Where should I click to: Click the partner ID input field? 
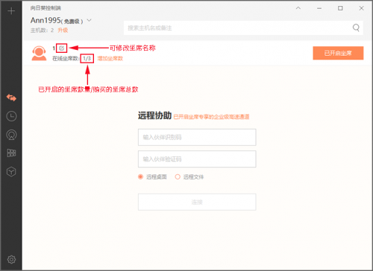pos(197,137)
